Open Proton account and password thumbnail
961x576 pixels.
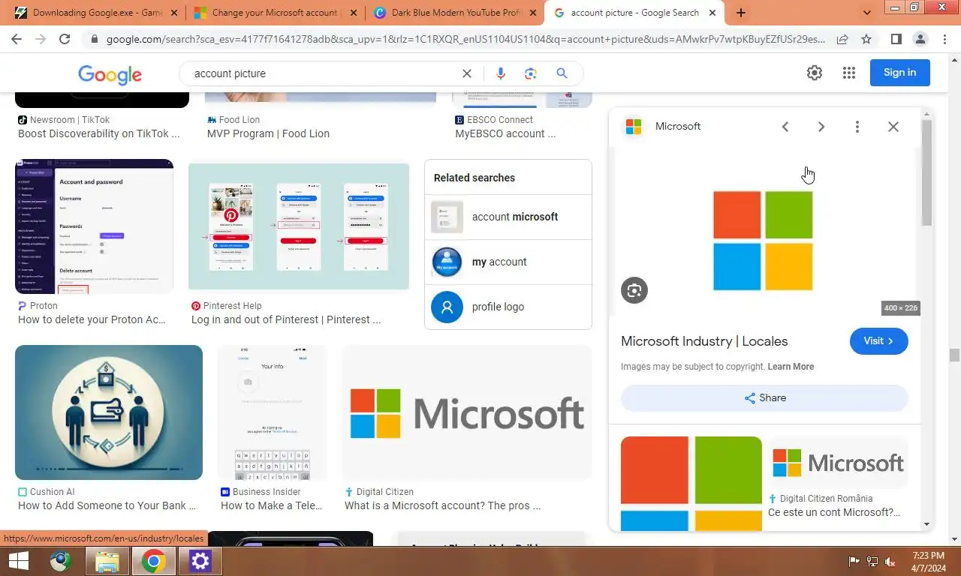pyautogui.click(x=94, y=226)
